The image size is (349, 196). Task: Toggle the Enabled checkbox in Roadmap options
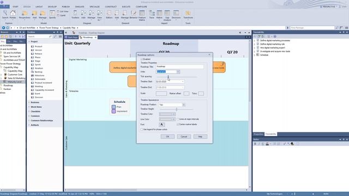pos(142,59)
